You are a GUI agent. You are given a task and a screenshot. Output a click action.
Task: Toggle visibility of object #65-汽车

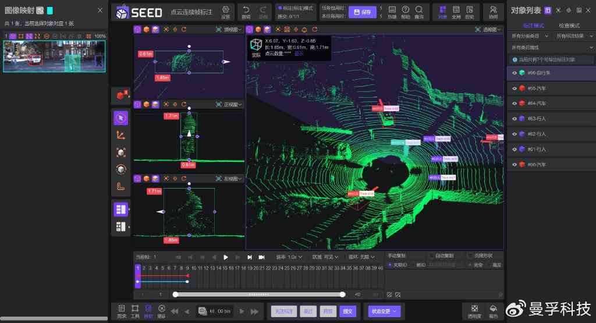point(515,88)
